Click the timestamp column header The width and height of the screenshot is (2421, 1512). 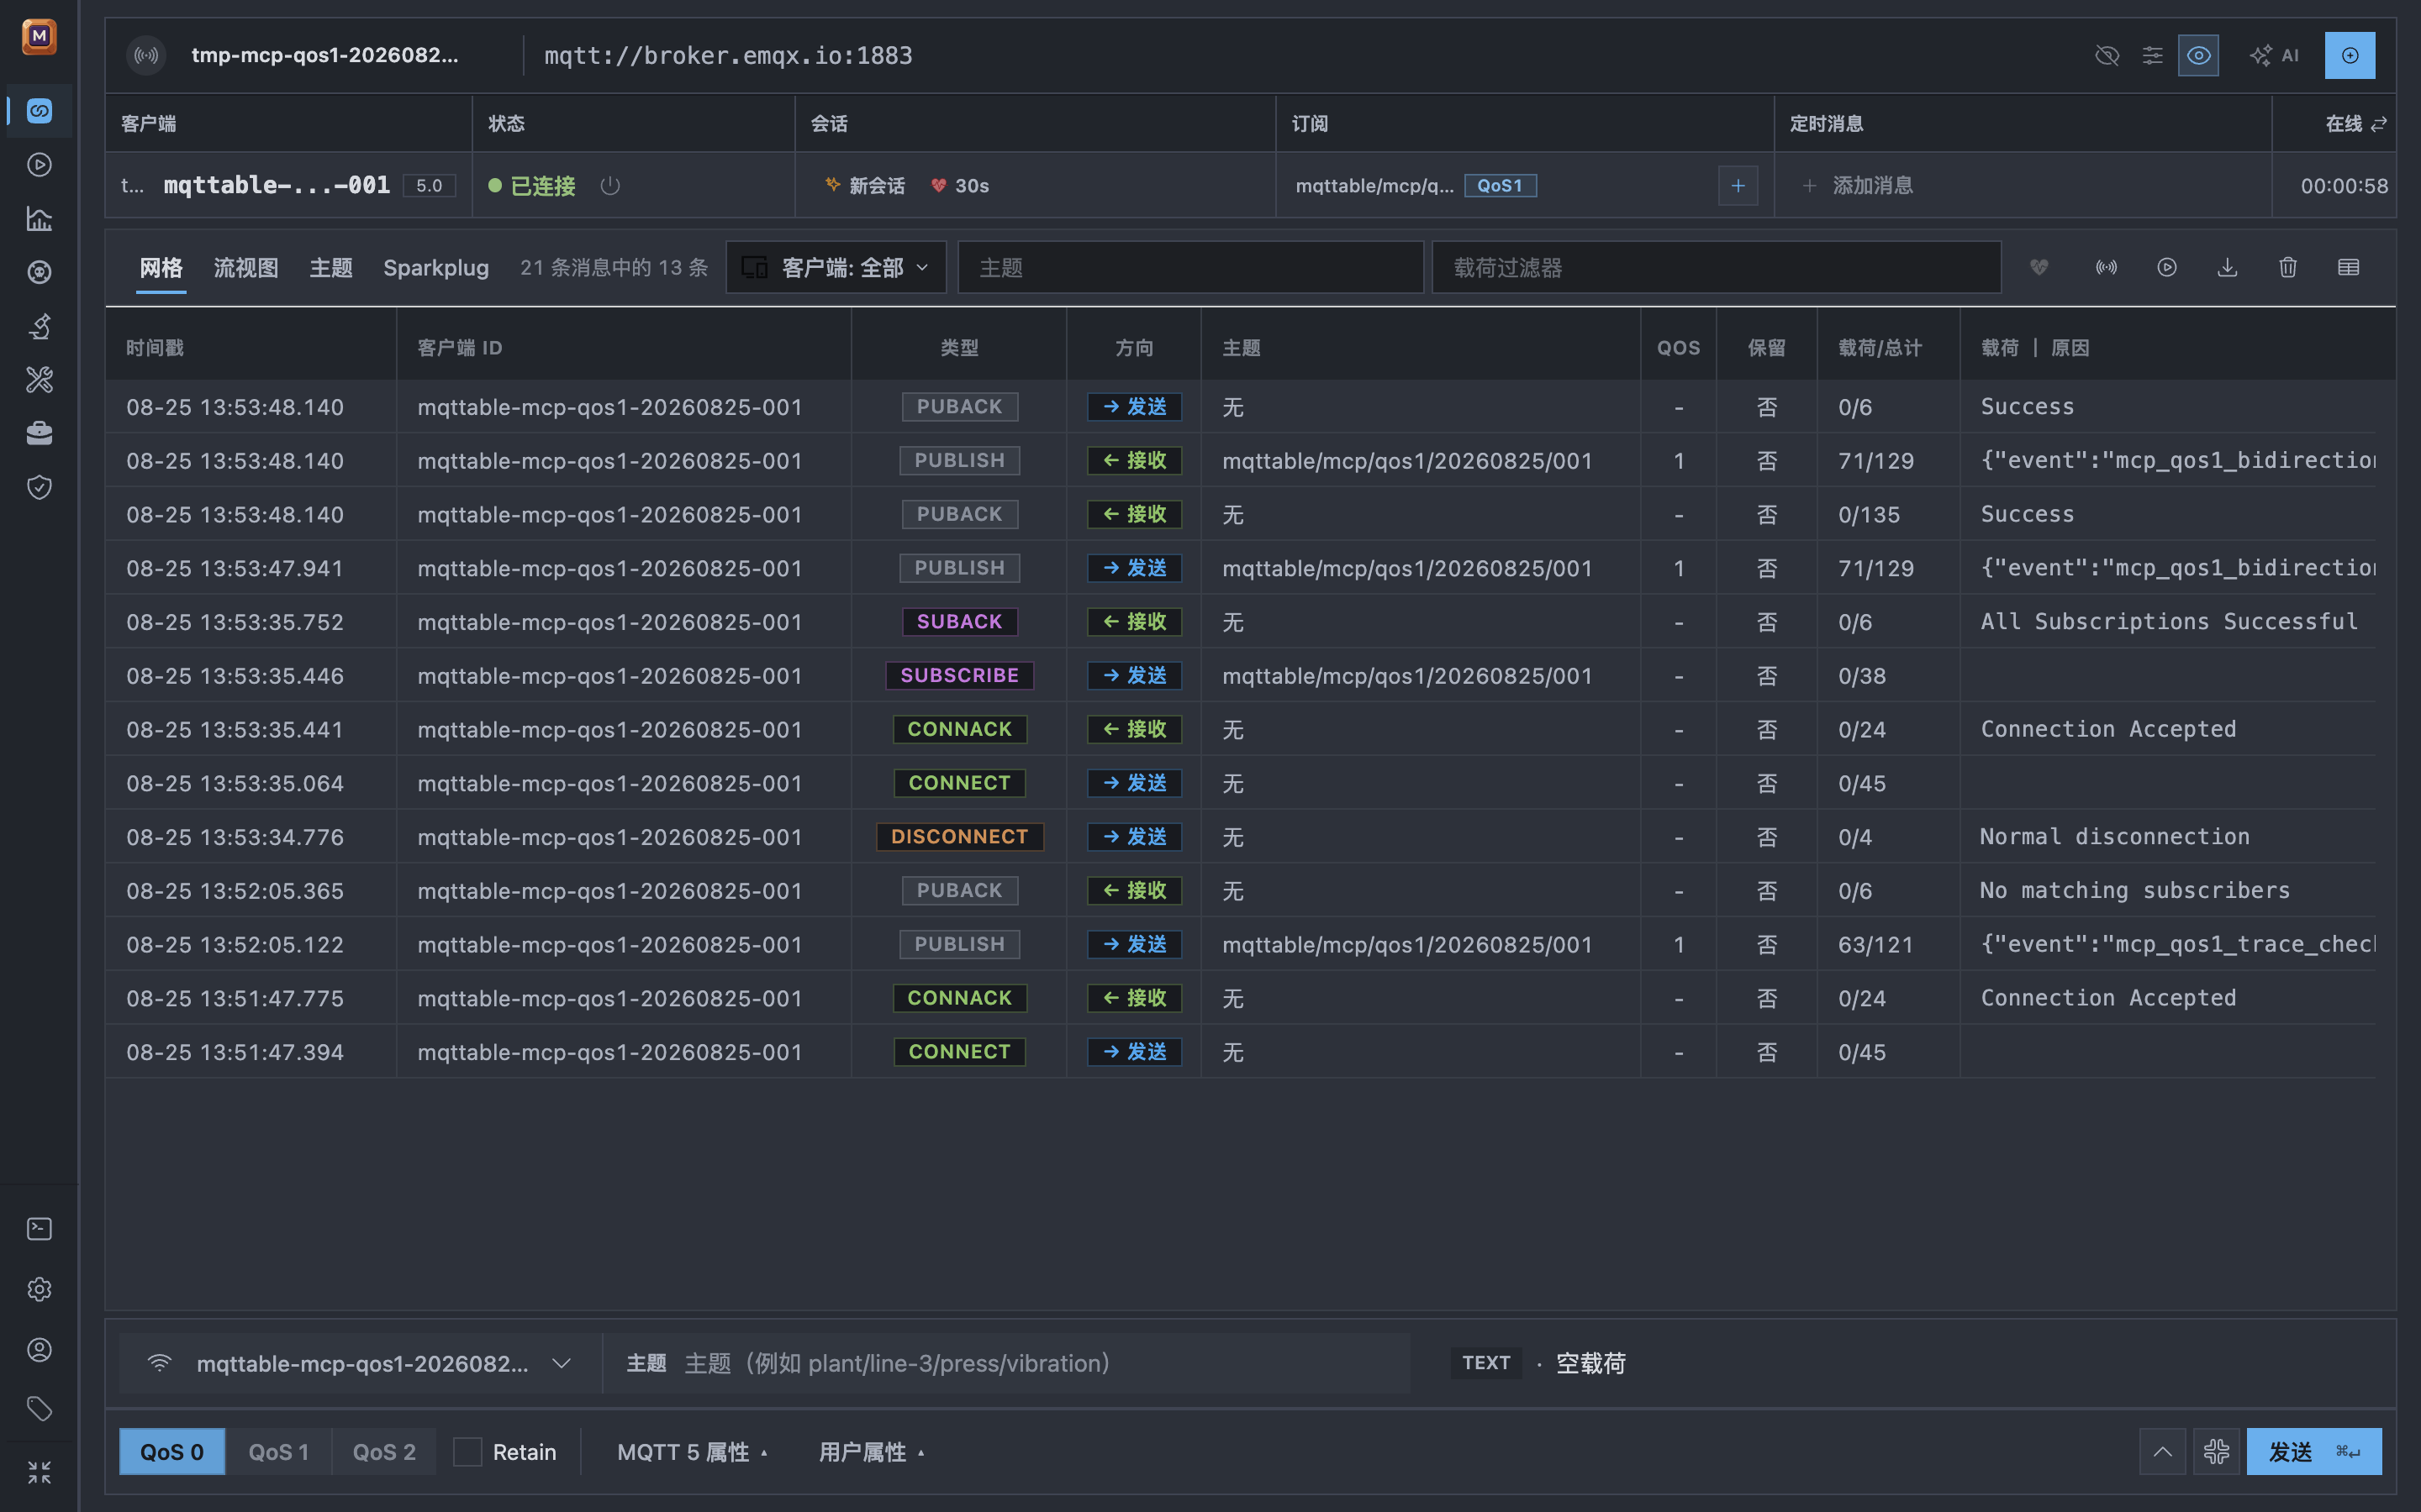pos(155,348)
